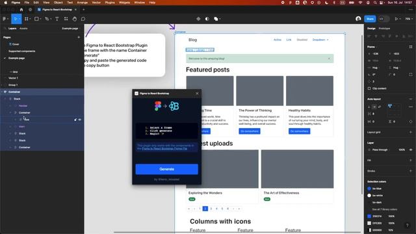Open the Vector menu
The width and height of the screenshot is (416, 234).
[x=96, y=3]
